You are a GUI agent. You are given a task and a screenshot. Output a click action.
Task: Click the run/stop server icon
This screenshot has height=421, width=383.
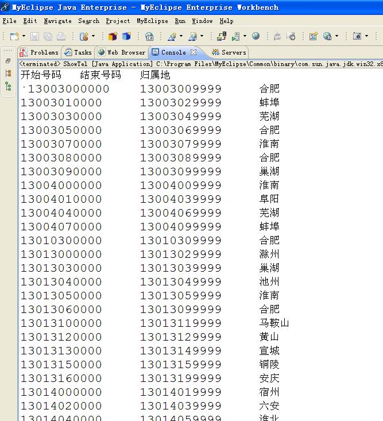235,36
